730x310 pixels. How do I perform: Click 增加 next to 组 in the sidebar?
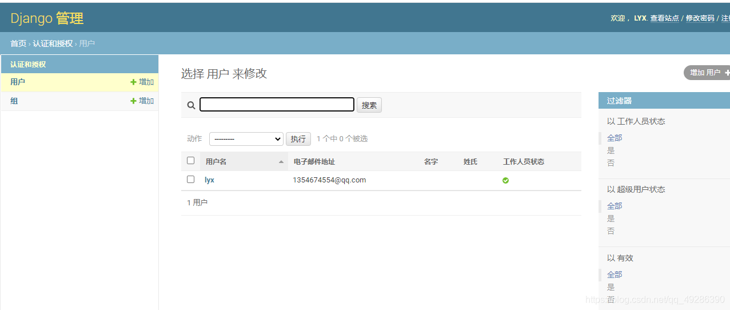pyautogui.click(x=142, y=101)
